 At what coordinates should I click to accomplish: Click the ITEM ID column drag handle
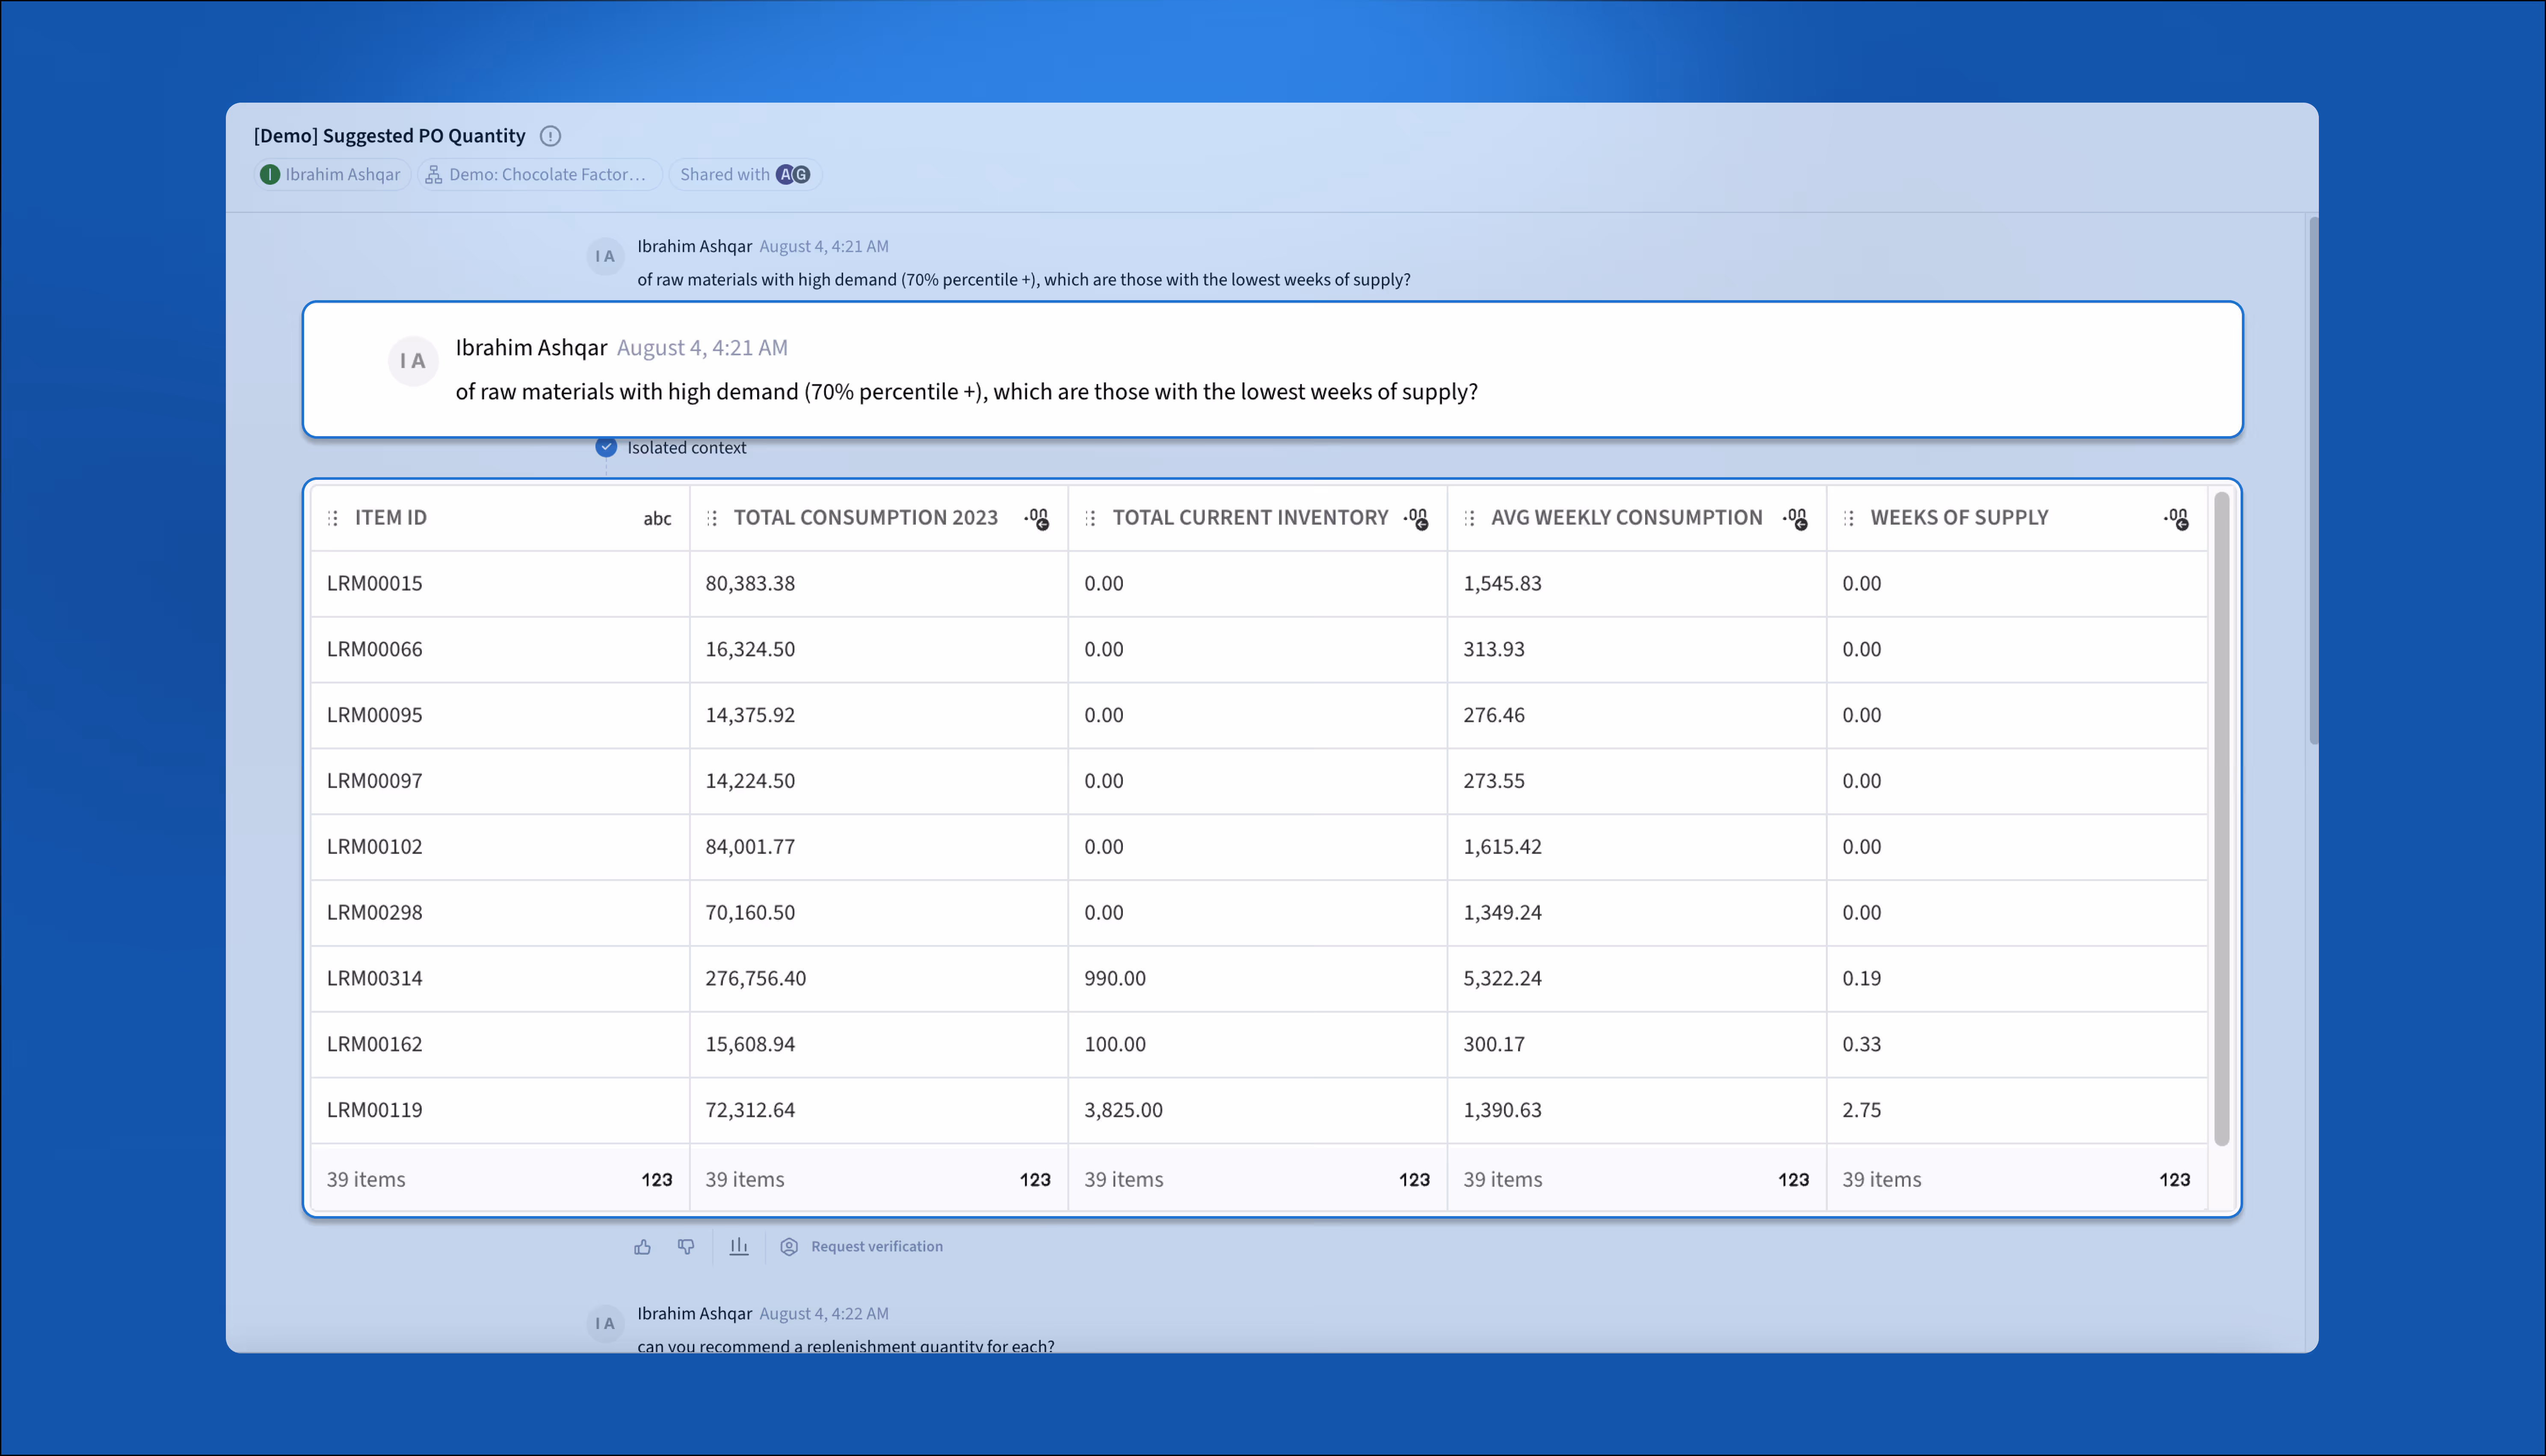click(x=333, y=518)
